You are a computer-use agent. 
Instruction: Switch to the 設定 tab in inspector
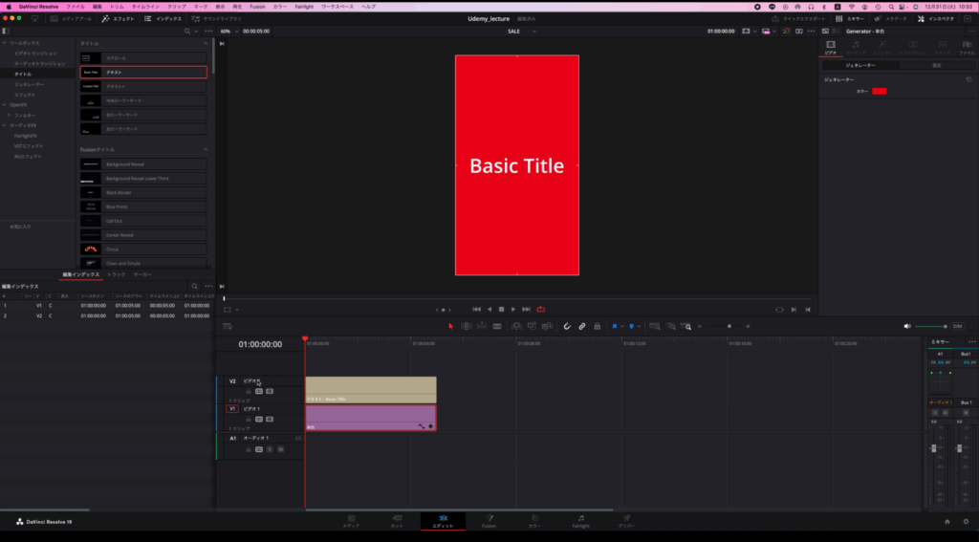(936, 65)
